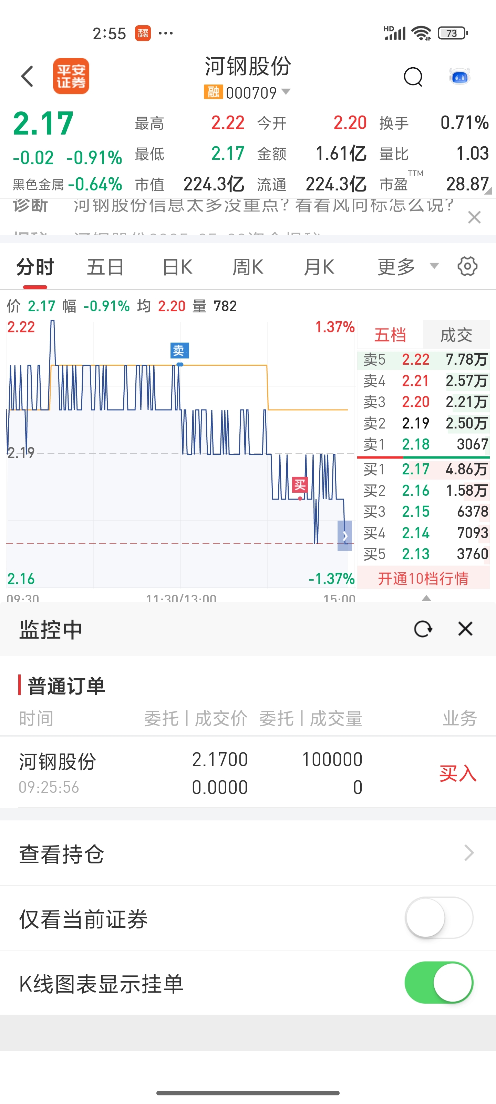Open the chart settings gear
Image resolution: width=496 pixels, height=1104 pixels.
pos(467,267)
